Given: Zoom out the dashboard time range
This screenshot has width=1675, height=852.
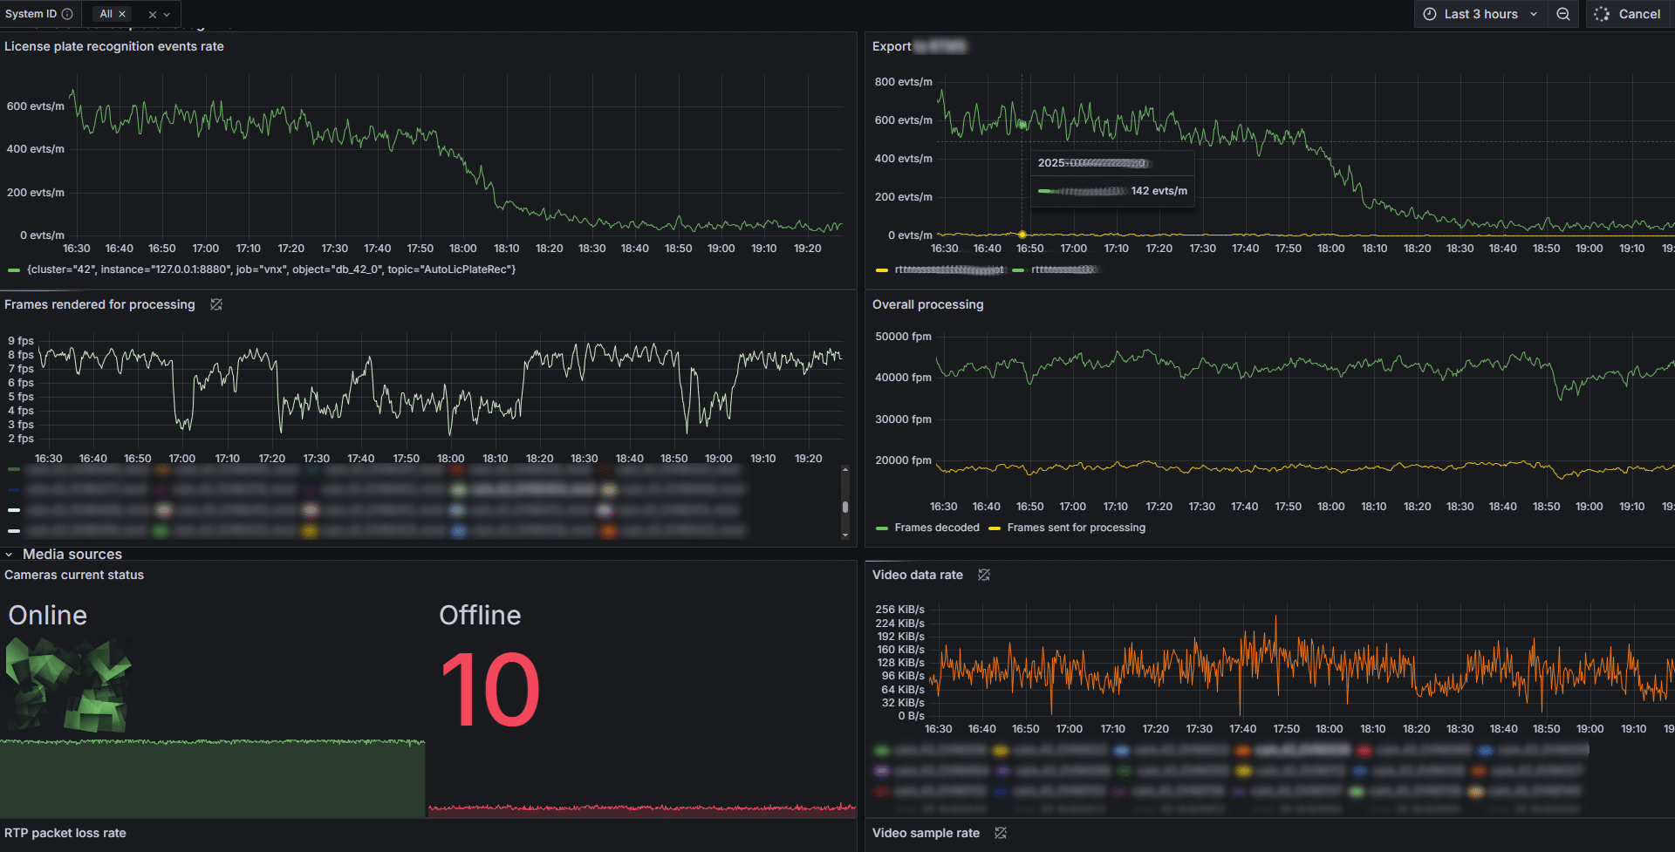Looking at the screenshot, I should point(1563,14).
